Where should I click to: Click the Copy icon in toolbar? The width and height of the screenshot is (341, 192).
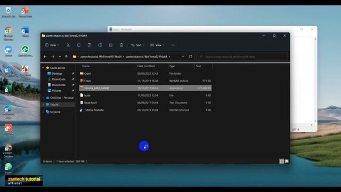tap(79, 45)
